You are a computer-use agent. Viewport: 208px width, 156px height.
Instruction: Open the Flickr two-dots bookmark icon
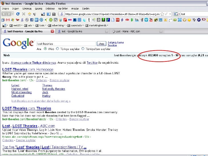pyautogui.click(x=70, y=20)
